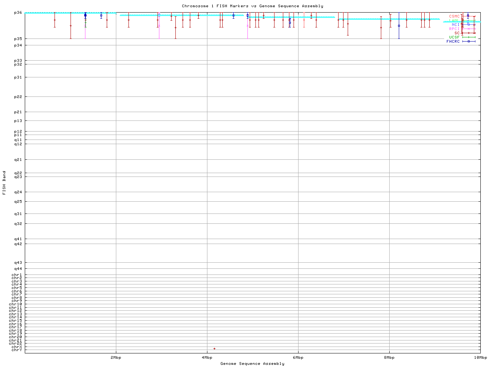Click the 2Mbp tick label
Screen dimensions: 488x366
[x=116, y=357]
